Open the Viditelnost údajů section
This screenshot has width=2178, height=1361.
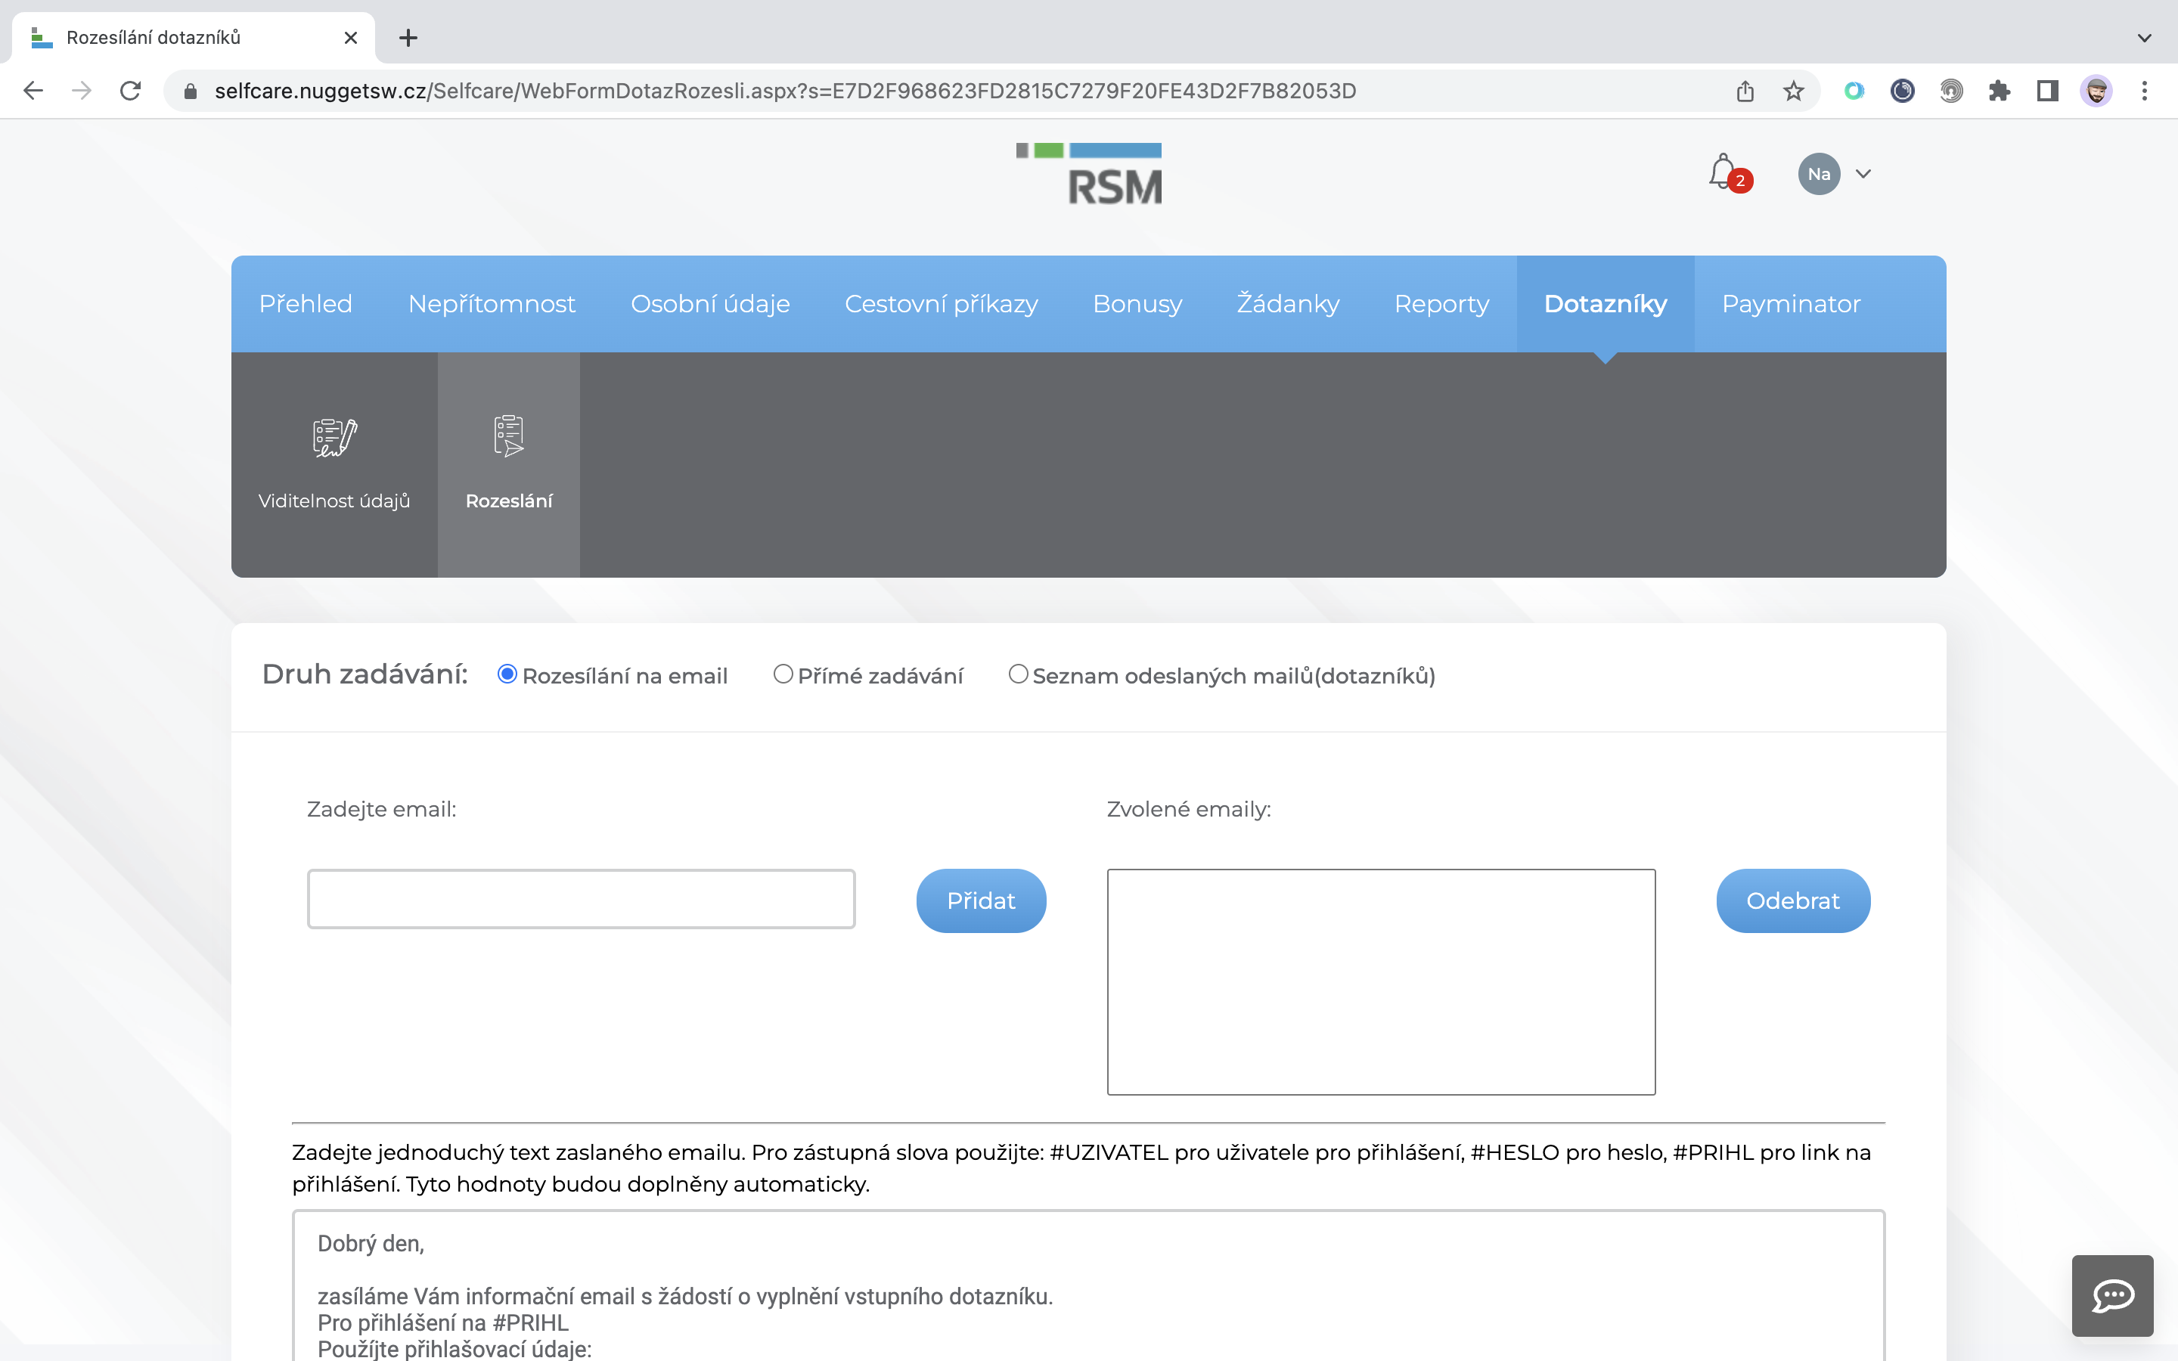[334, 464]
